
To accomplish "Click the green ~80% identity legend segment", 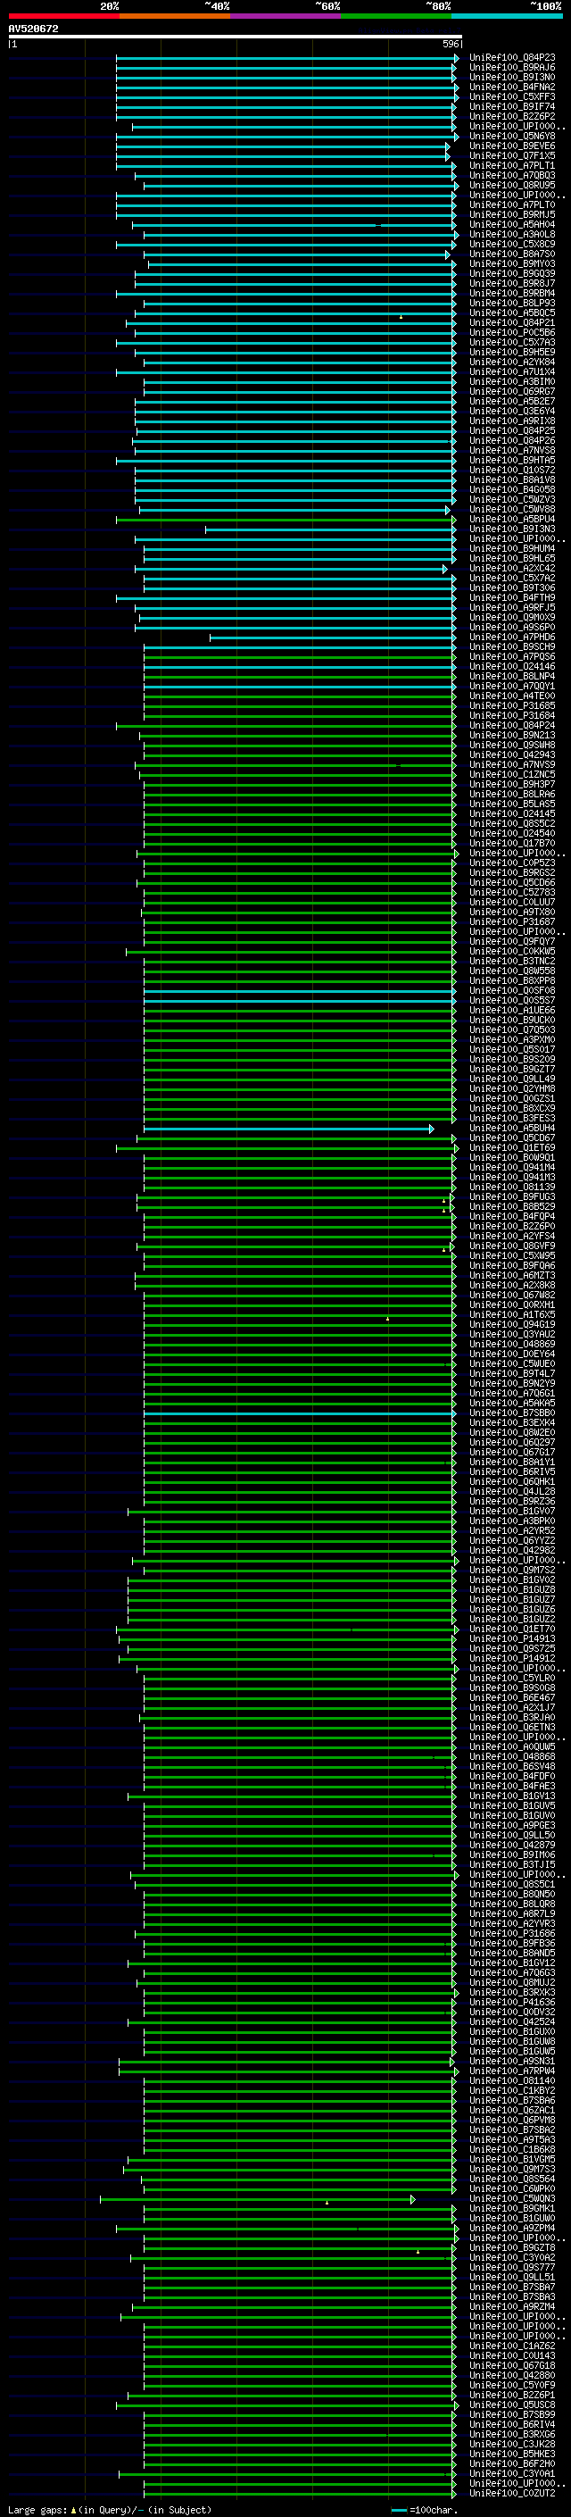I will click(396, 16).
